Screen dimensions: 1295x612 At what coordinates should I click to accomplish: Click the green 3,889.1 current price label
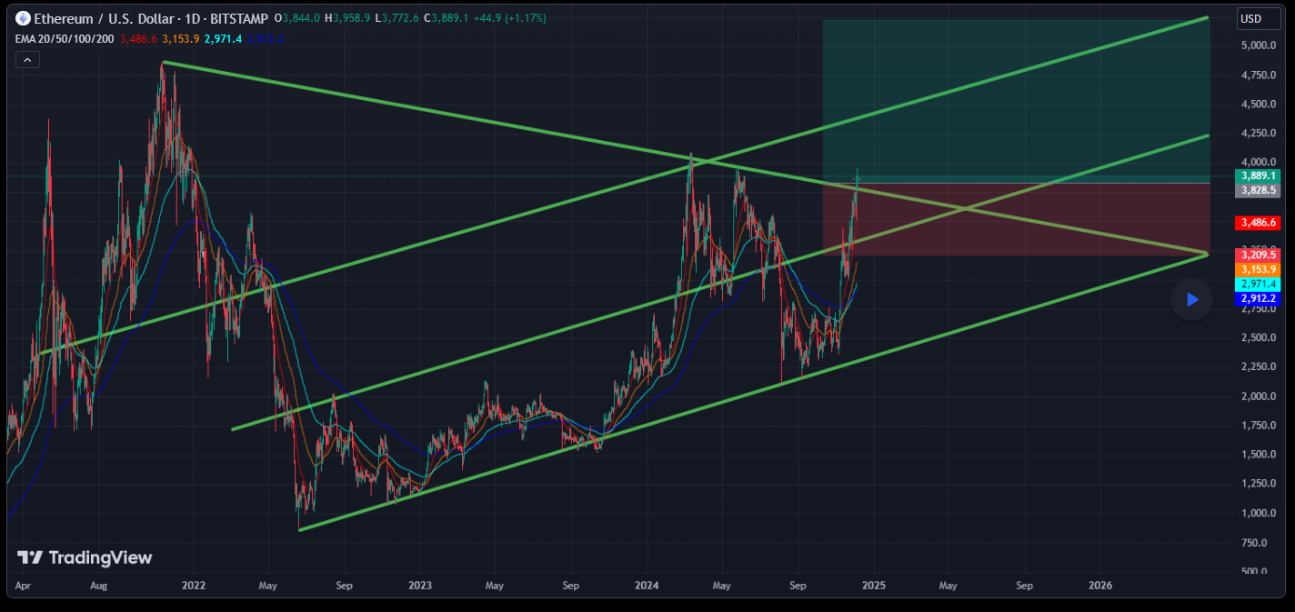click(1258, 176)
